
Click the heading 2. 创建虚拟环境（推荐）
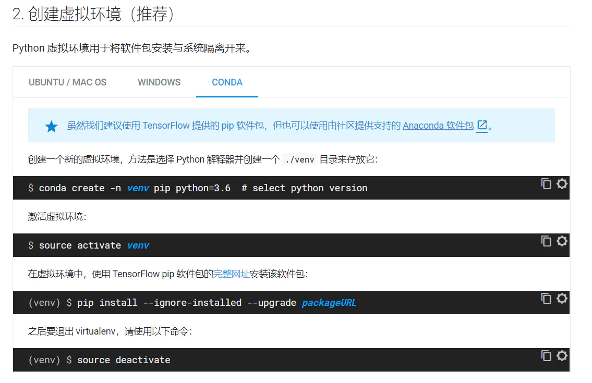94,14
